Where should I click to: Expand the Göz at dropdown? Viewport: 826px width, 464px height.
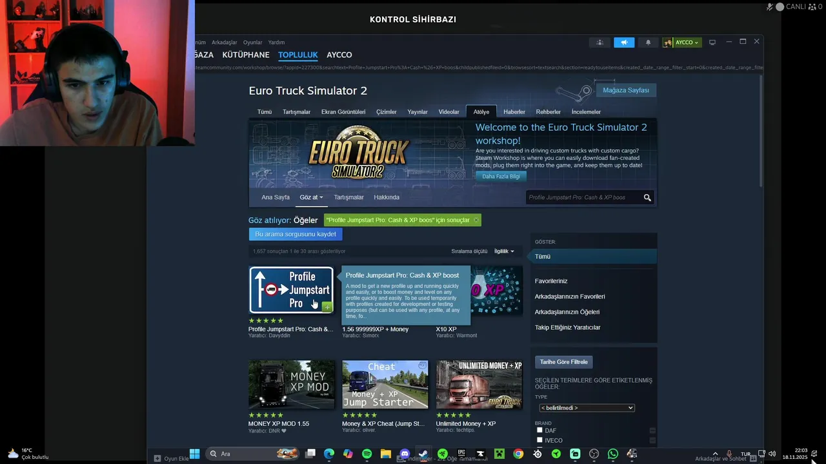point(311,197)
